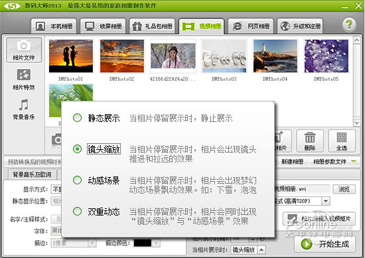The image size is (365, 258).
Task: Select the DMPhoto01 silhouette thumbnail
Action: (71, 56)
